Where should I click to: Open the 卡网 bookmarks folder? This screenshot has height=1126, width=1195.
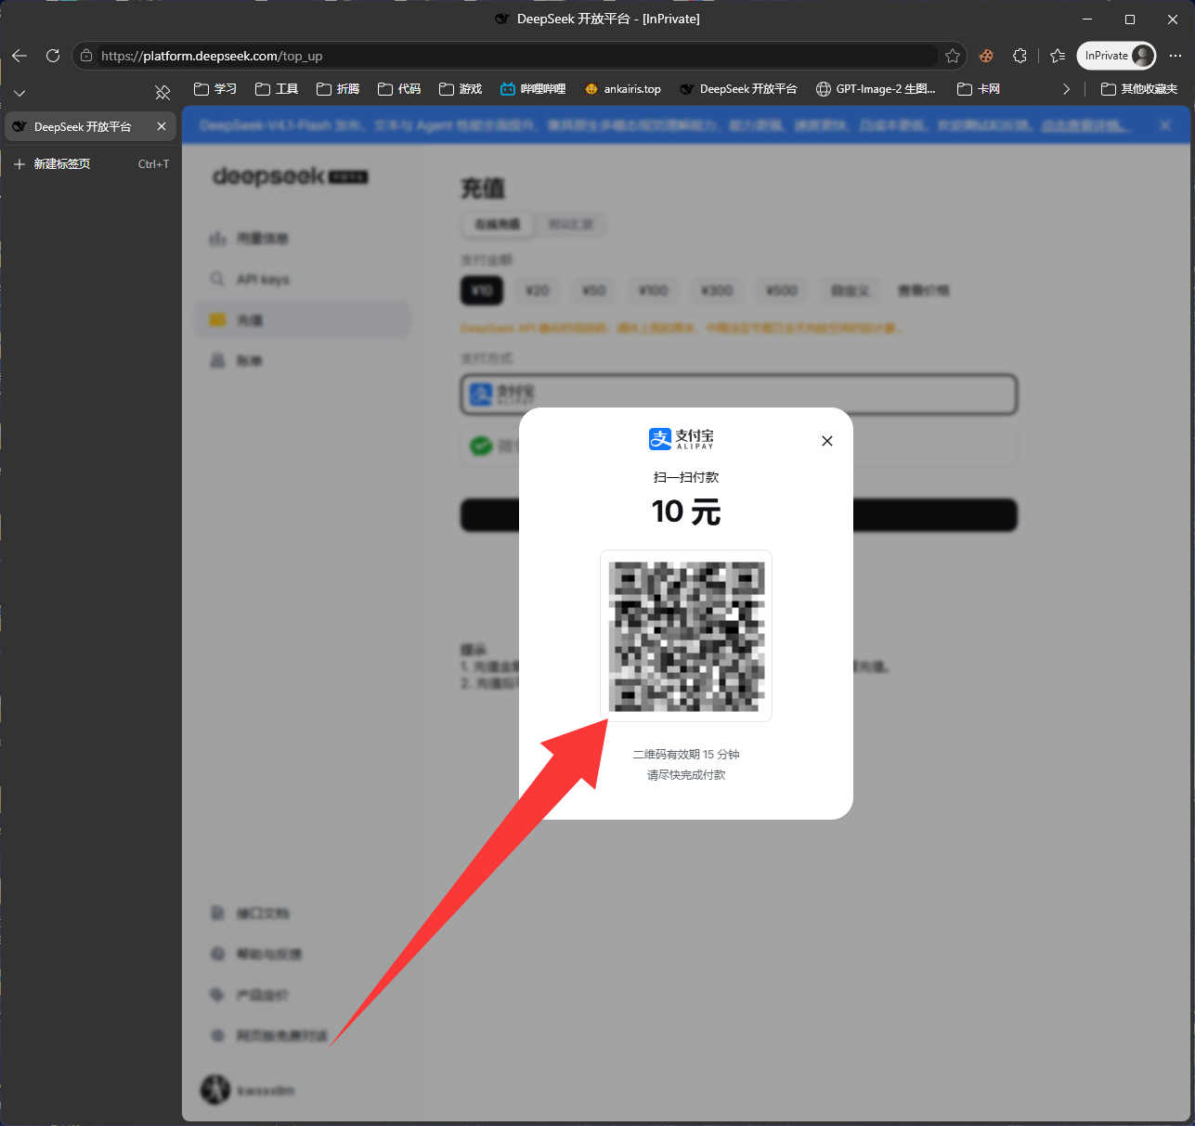pos(979,89)
